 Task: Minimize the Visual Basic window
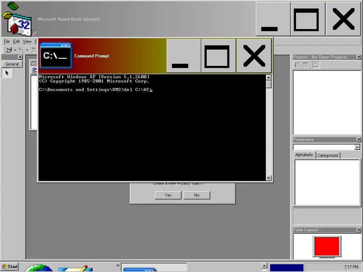tap(273, 19)
